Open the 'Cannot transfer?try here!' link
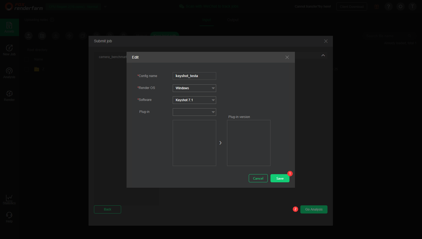Image resolution: width=422 pixels, height=239 pixels. pos(313,7)
